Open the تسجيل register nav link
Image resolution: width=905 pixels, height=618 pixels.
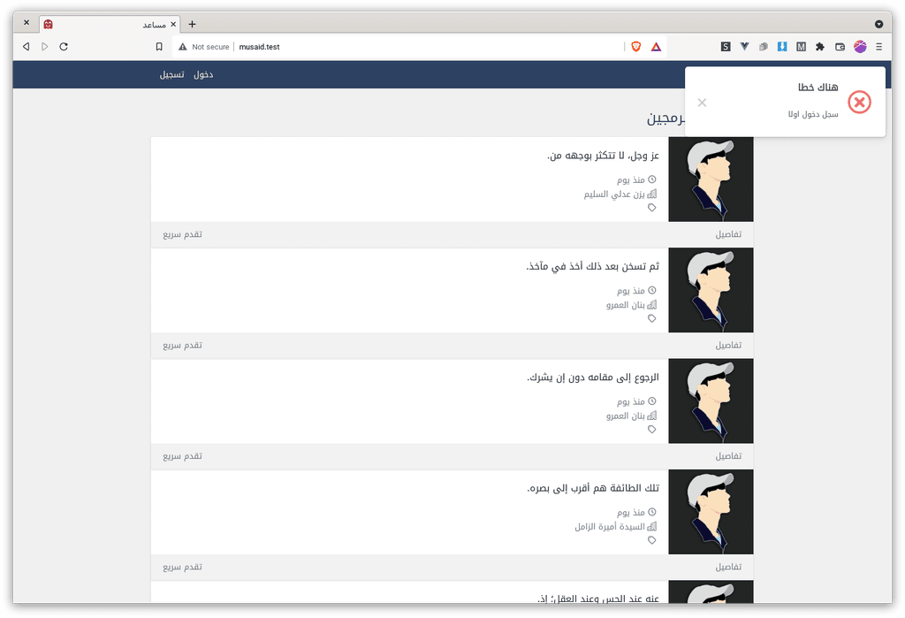172,74
